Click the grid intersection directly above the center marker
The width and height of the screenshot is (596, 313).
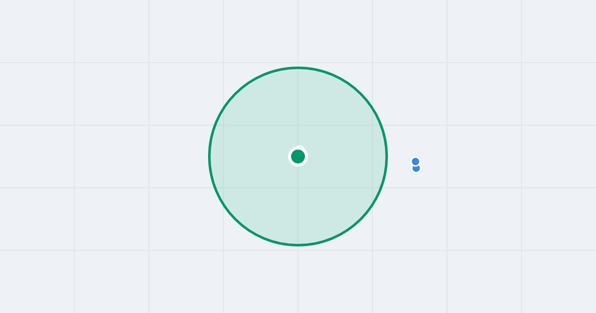[x=298, y=125]
